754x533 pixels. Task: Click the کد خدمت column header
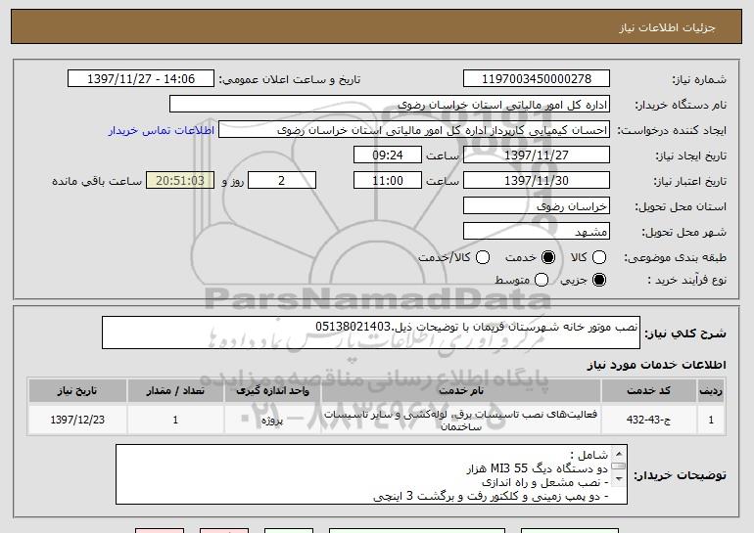pos(648,390)
